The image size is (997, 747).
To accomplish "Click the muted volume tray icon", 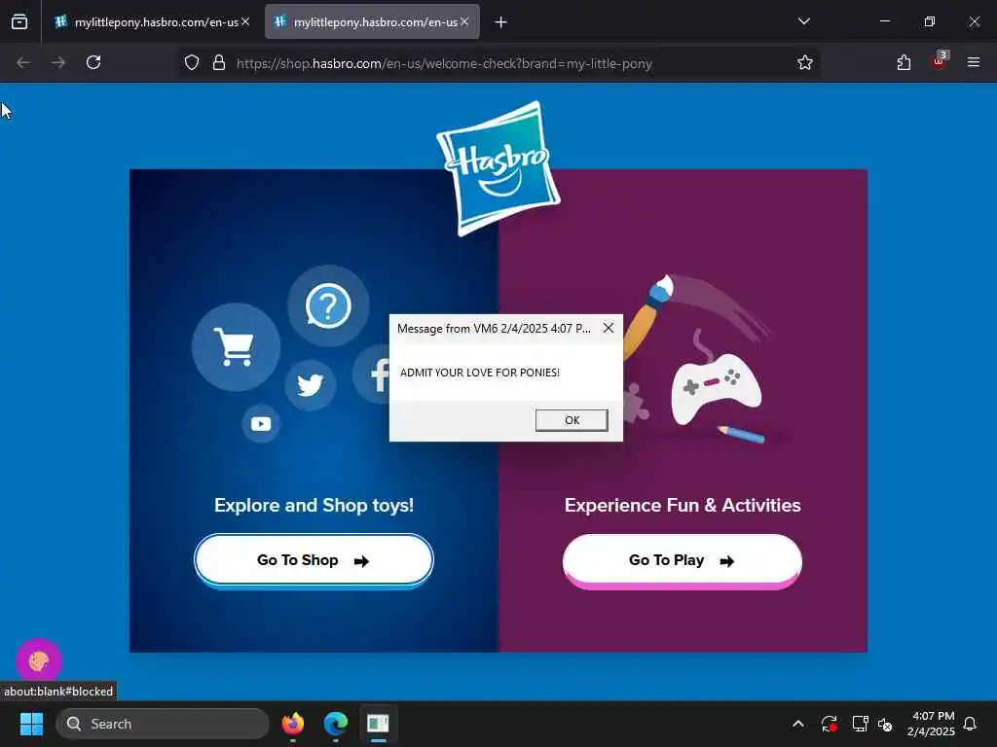I will pyautogui.click(x=885, y=724).
